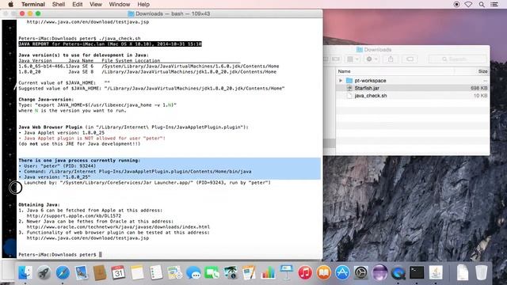
Task: Click highlighted JAVA REPORT header line
Action: tap(110, 44)
